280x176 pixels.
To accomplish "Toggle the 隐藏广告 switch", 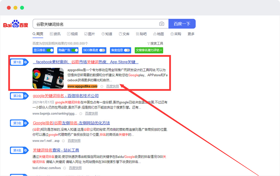I will 75,50.
